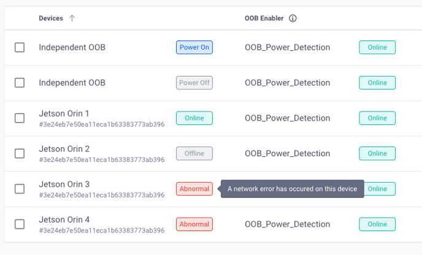The height and width of the screenshot is (255, 422).
Task: Select the first Independent OOB checkbox
Action: [20, 47]
